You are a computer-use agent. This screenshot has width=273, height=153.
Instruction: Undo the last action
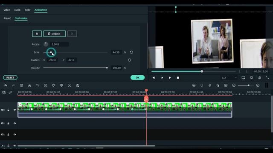pyautogui.click(x=6, y=85)
